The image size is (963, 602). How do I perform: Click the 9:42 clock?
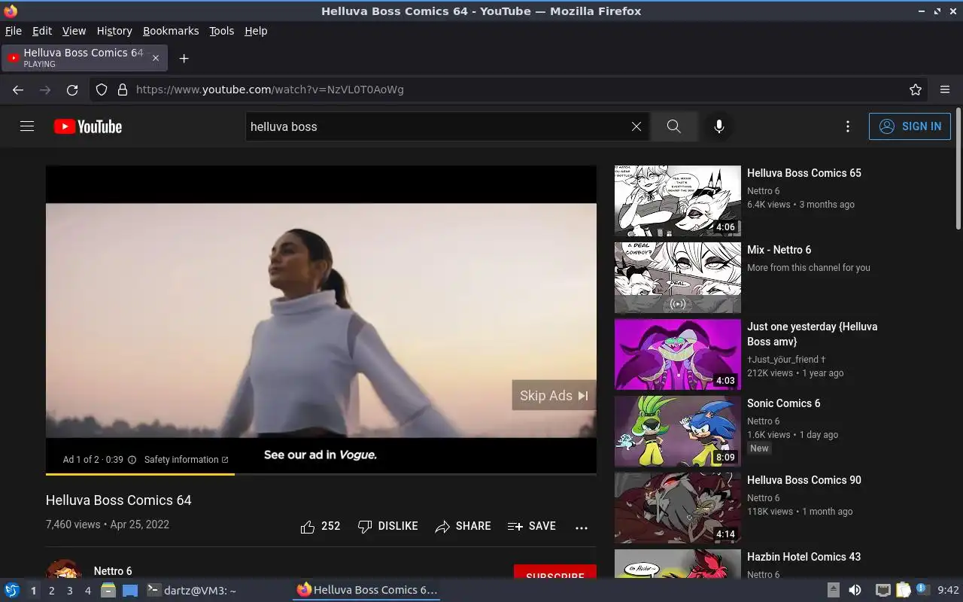(948, 590)
